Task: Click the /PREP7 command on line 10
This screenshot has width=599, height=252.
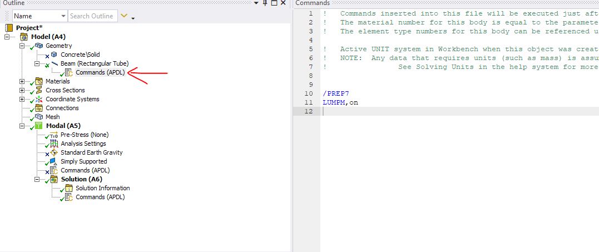Action: [336, 93]
